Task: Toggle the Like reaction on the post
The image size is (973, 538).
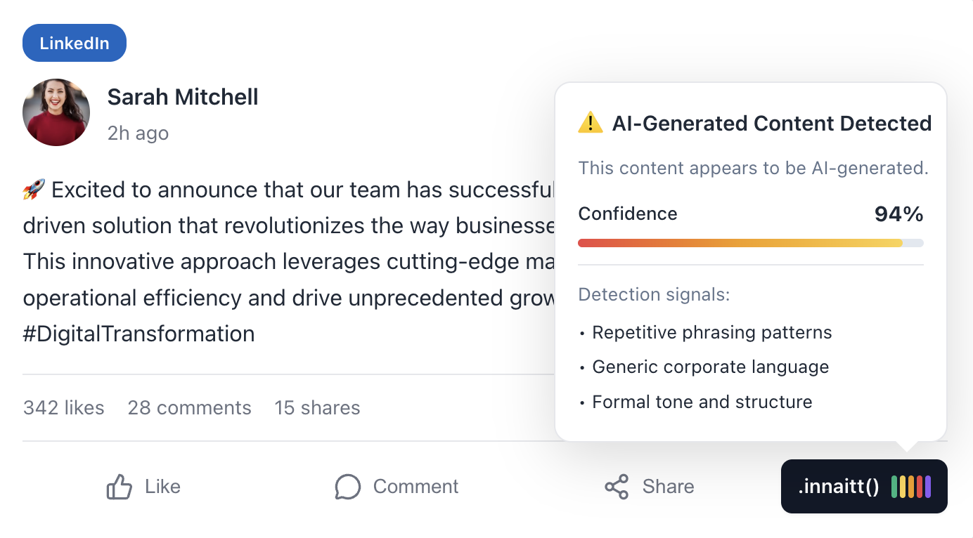Action: pyautogui.click(x=143, y=486)
